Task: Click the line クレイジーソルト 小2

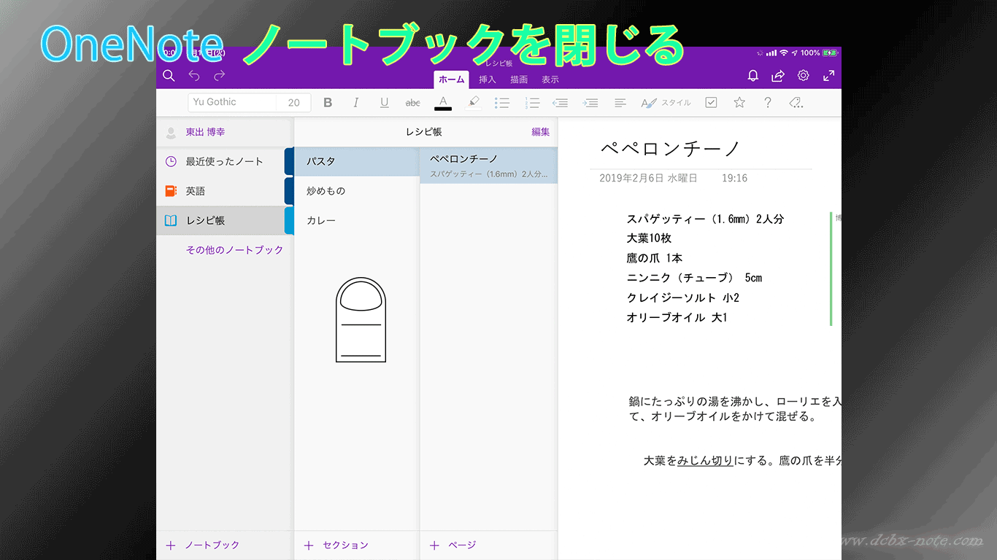Action: pyautogui.click(x=683, y=297)
